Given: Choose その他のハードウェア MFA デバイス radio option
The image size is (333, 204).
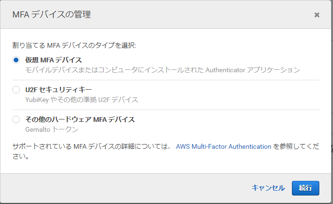Looking at the screenshot, I should point(16,119).
